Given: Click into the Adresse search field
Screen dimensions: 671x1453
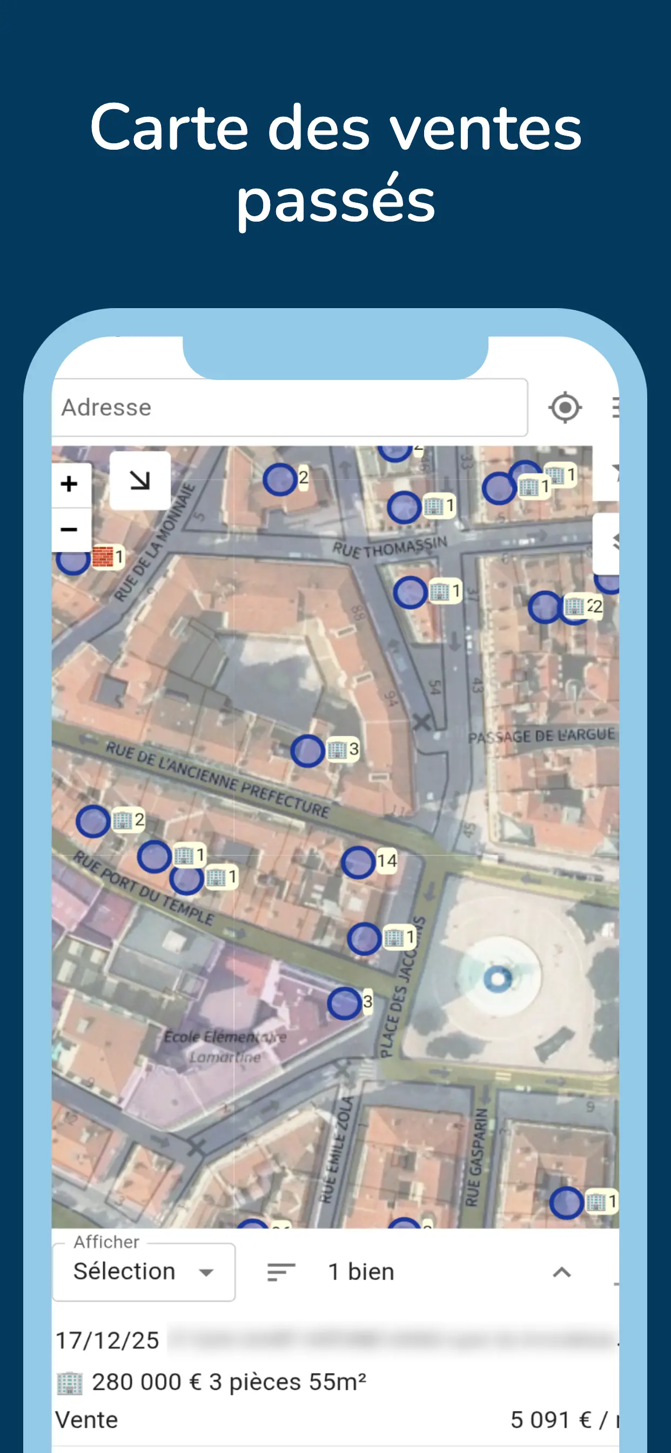Looking at the screenshot, I should (290, 407).
